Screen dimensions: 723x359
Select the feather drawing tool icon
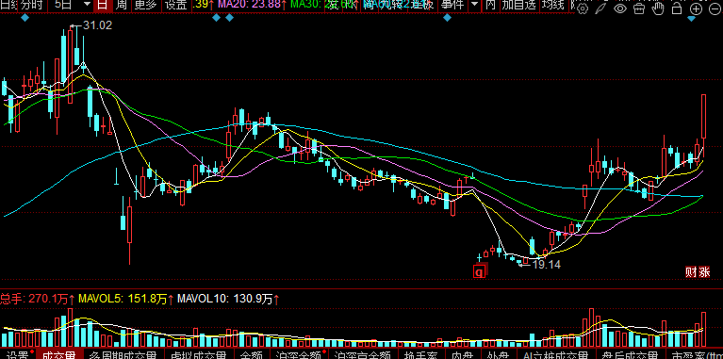(600, 8)
